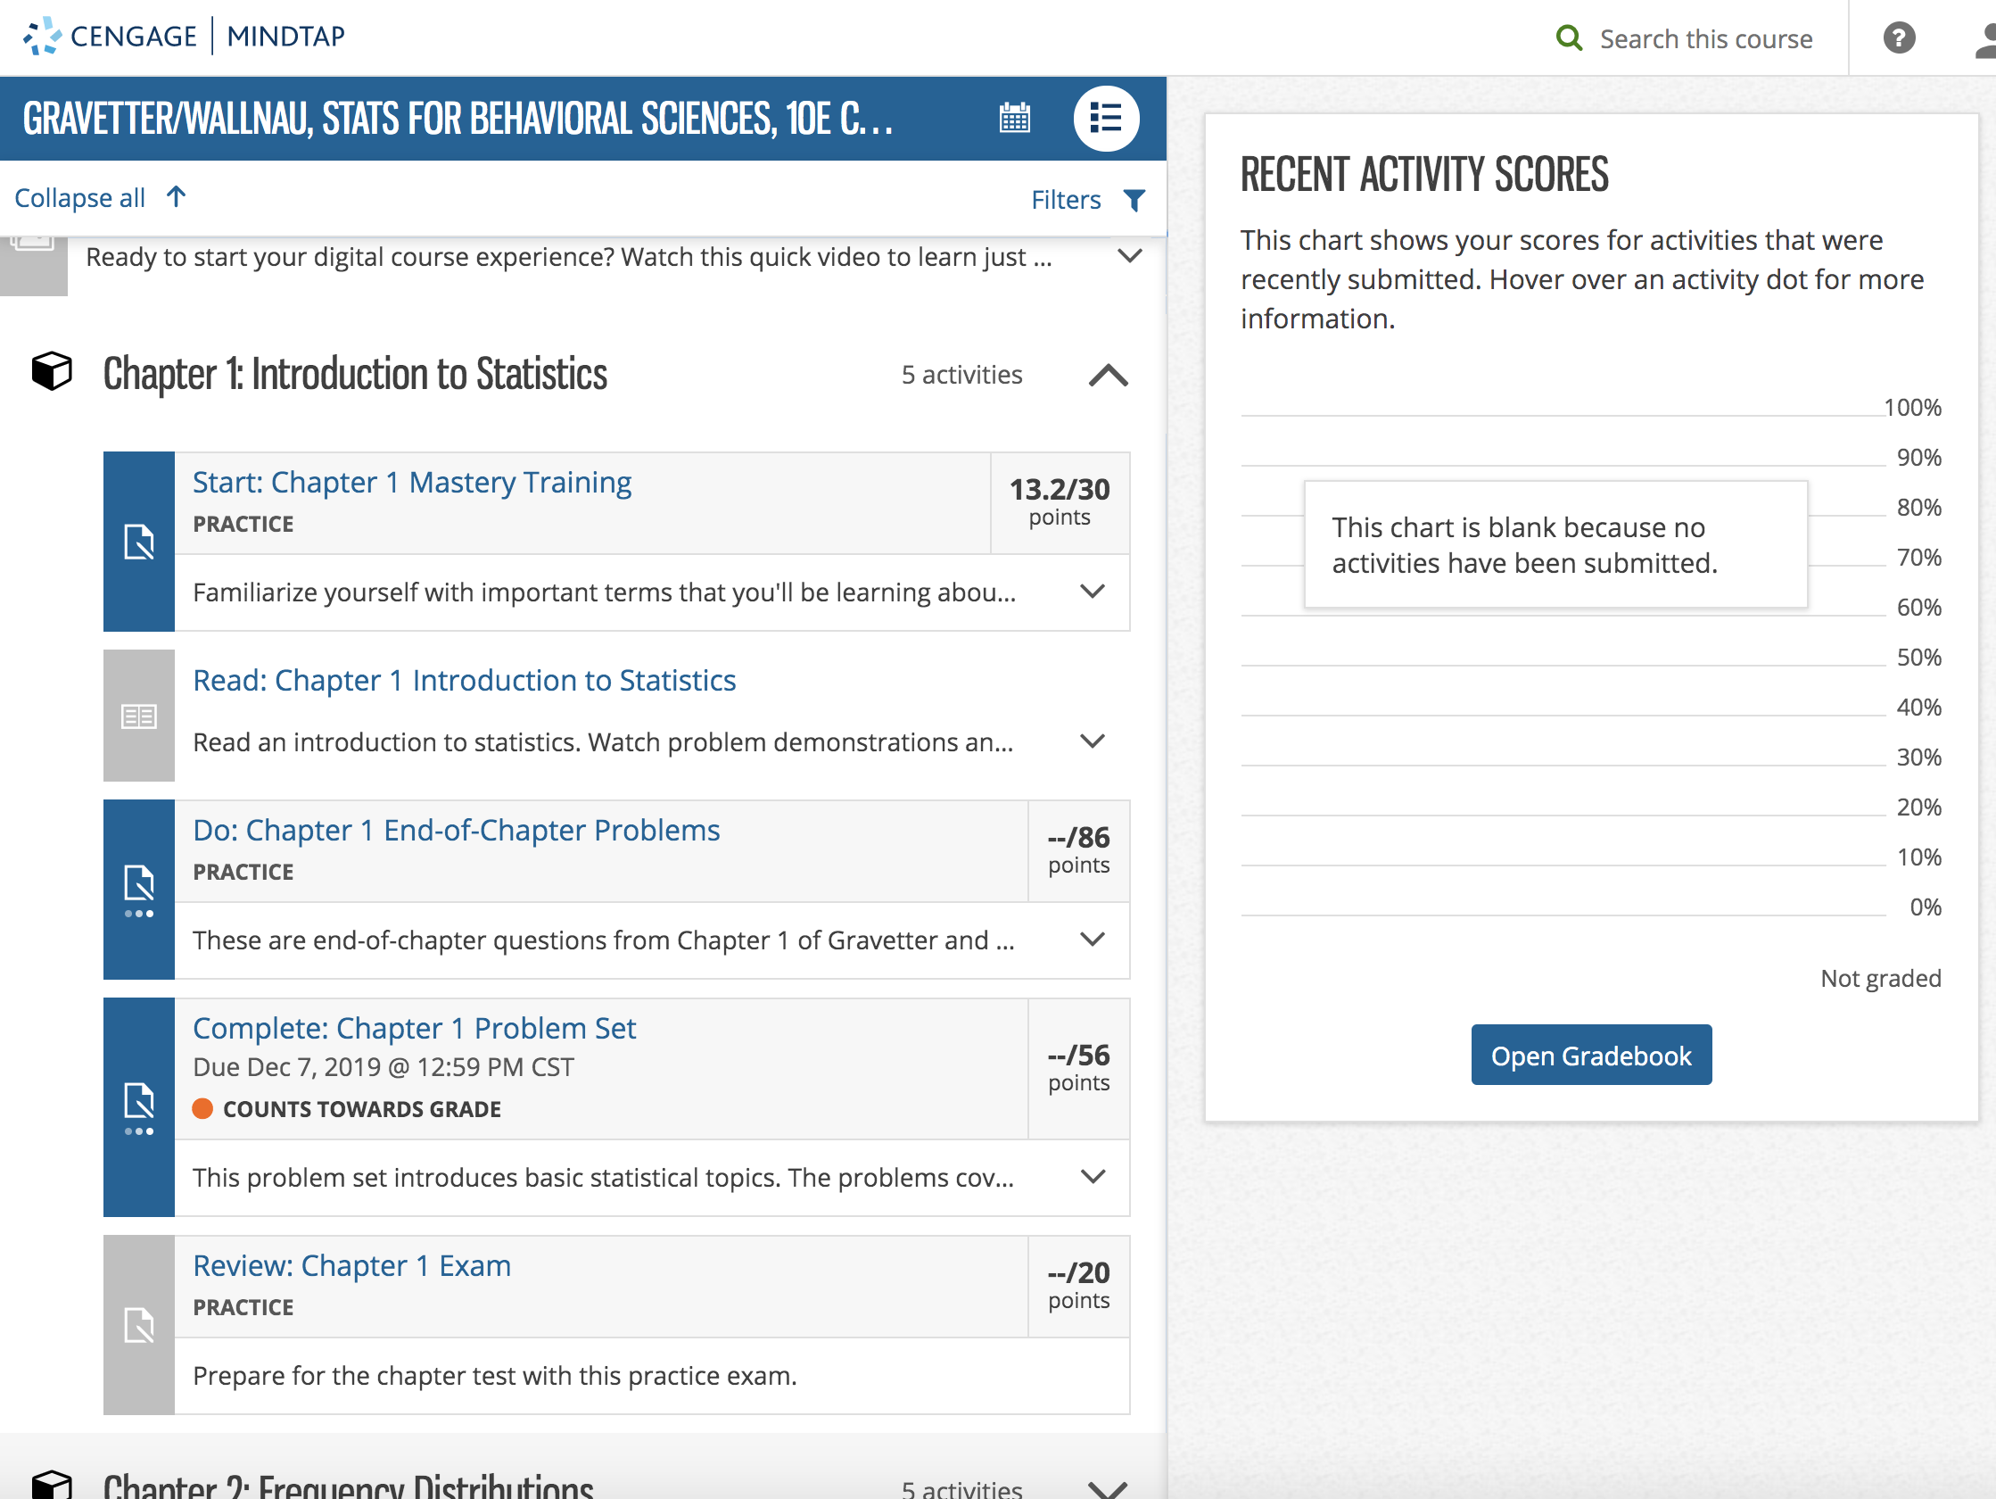Click the Collapse all link
Image resolution: width=1996 pixels, height=1499 pixels.
click(79, 198)
